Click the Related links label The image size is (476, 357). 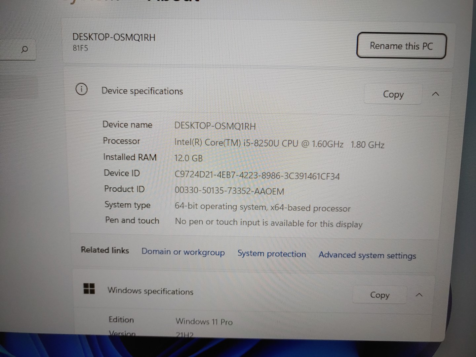click(105, 250)
